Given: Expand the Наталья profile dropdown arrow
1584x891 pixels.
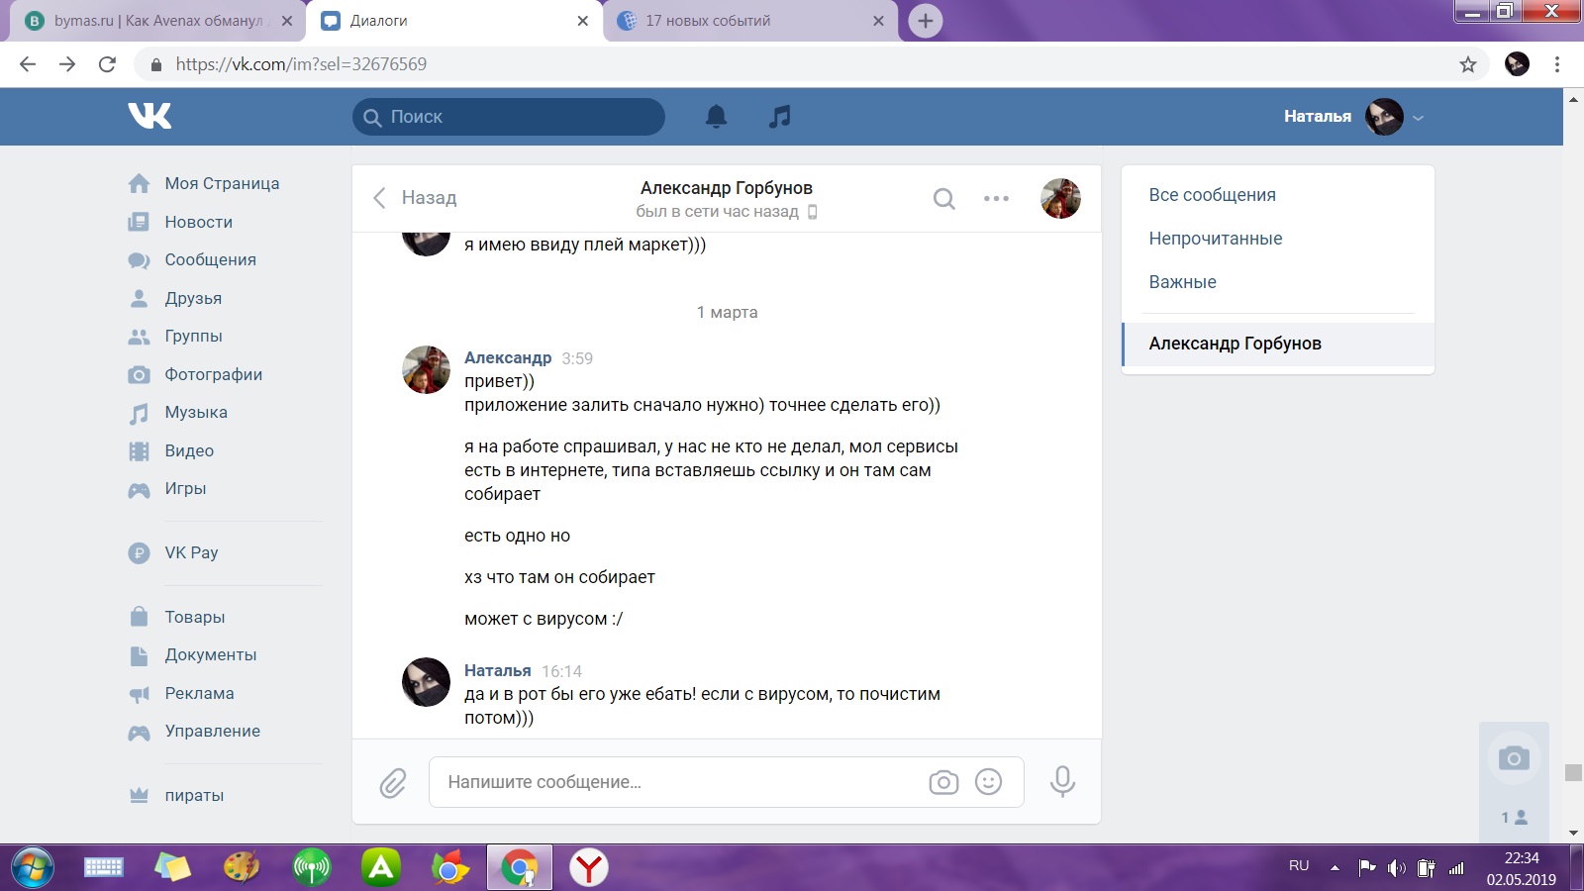Looking at the screenshot, I should (x=1418, y=118).
